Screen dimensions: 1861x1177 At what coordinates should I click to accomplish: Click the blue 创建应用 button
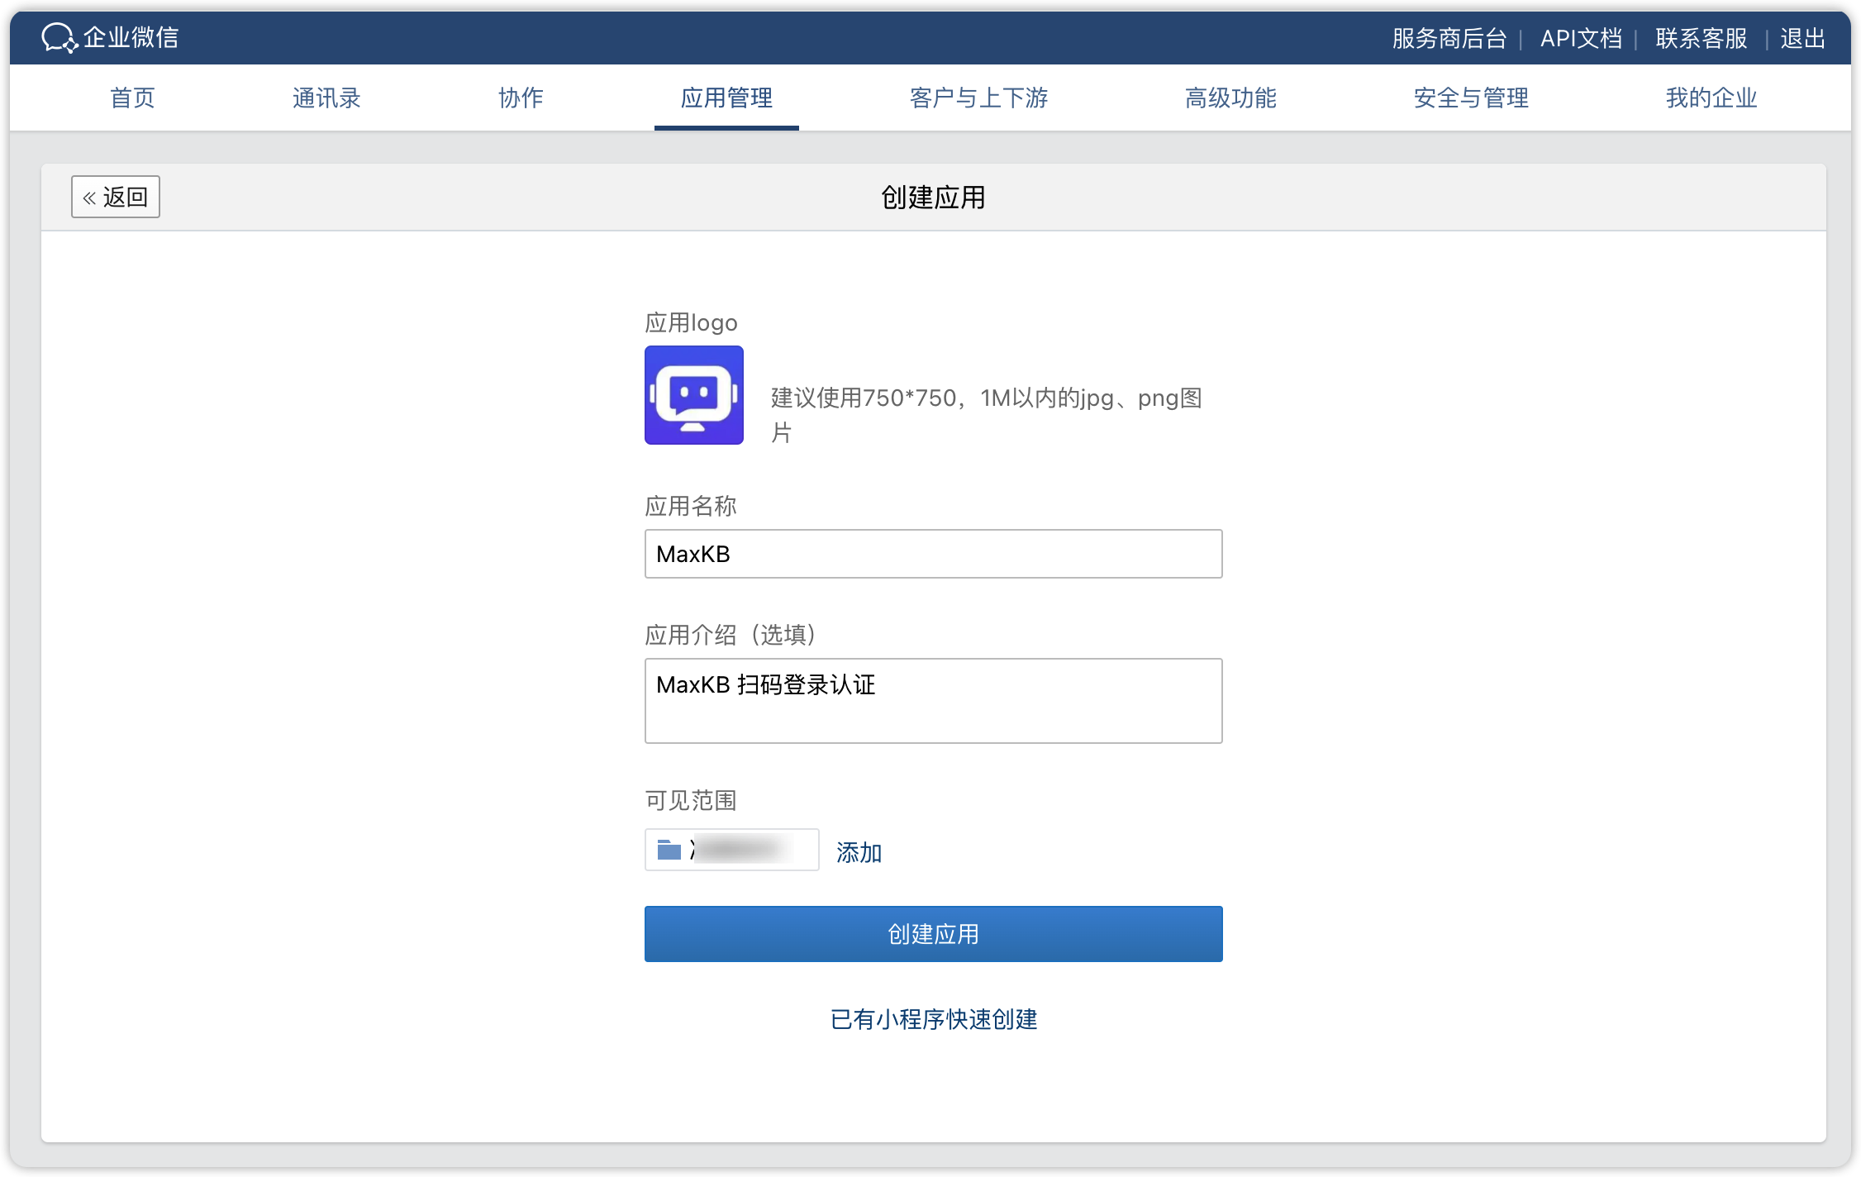click(x=933, y=934)
